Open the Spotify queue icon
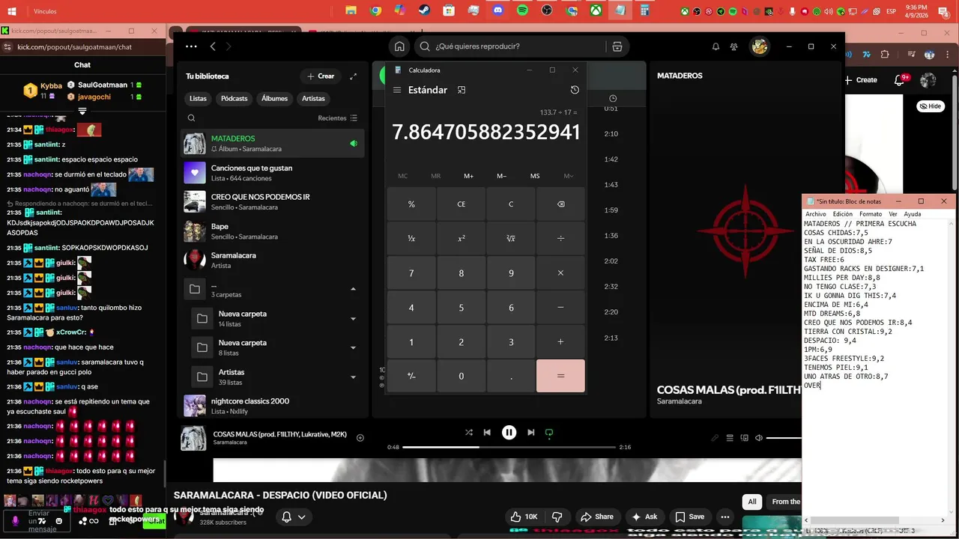This screenshot has height=539, width=959. 730,438
